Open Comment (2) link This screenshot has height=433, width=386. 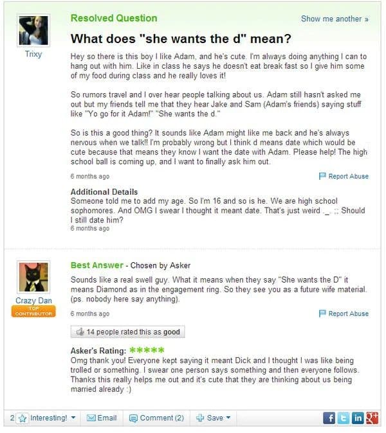point(157,418)
